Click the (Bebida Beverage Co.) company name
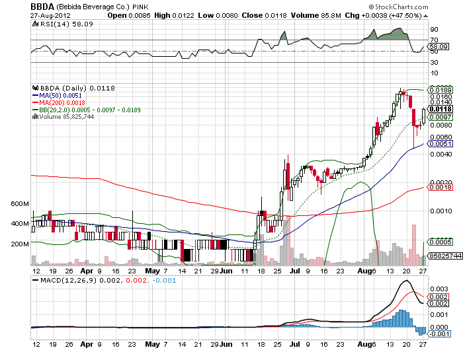463x350 pixels. coord(93,7)
